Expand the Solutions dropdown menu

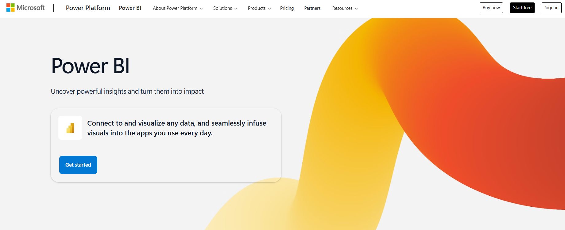pyautogui.click(x=225, y=8)
